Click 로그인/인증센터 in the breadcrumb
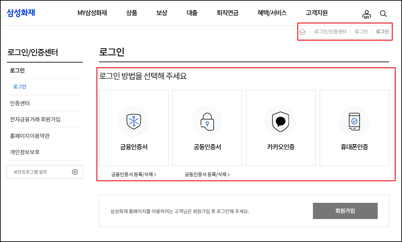 tap(330, 32)
